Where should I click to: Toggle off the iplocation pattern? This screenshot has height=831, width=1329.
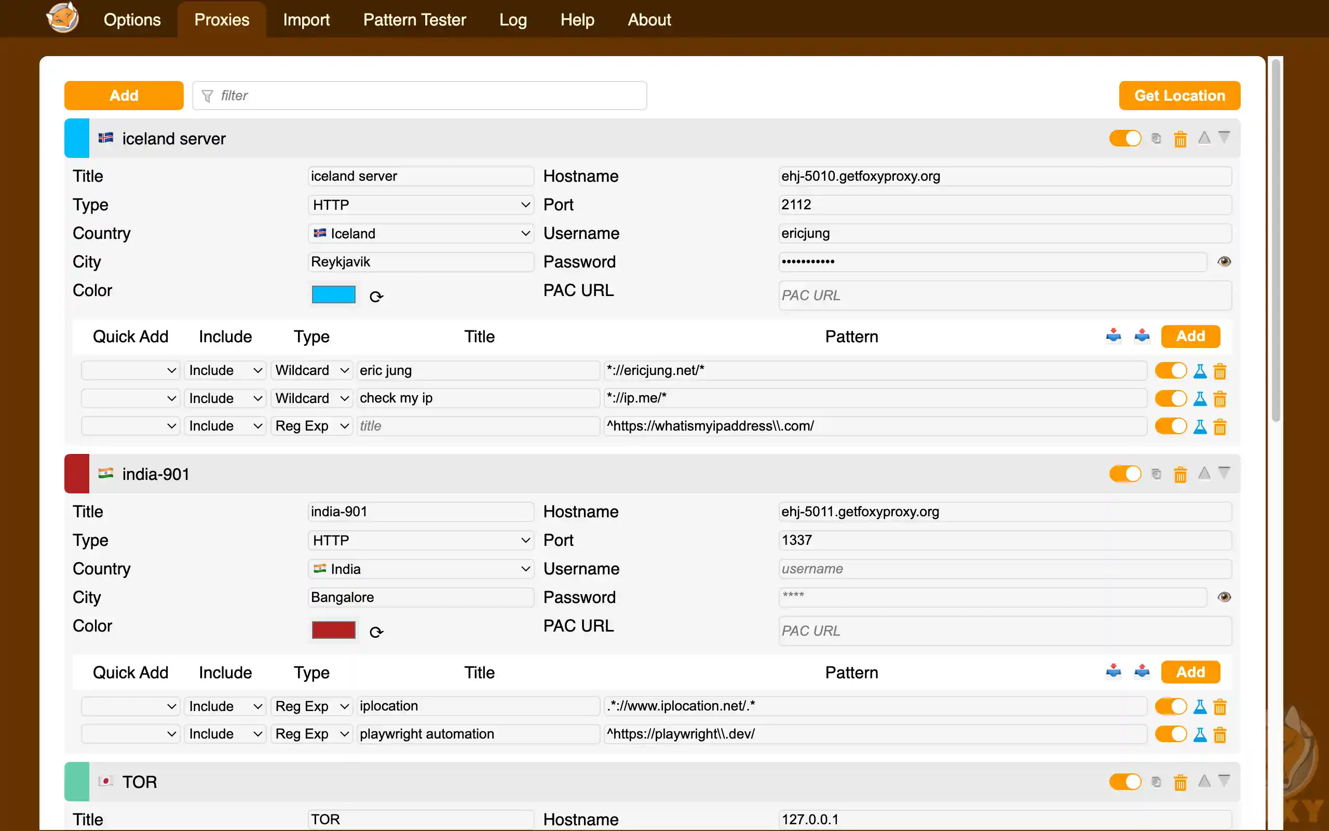point(1170,706)
